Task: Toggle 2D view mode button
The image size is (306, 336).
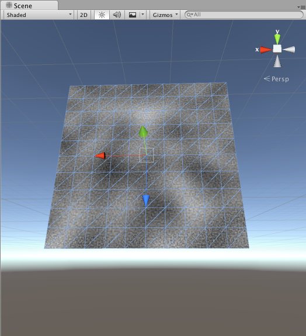Action: [84, 15]
